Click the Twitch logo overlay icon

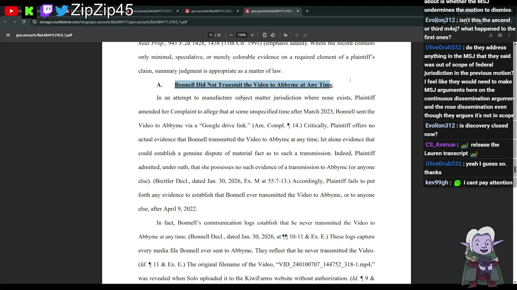pyautogui.click(x=46, y=10)
